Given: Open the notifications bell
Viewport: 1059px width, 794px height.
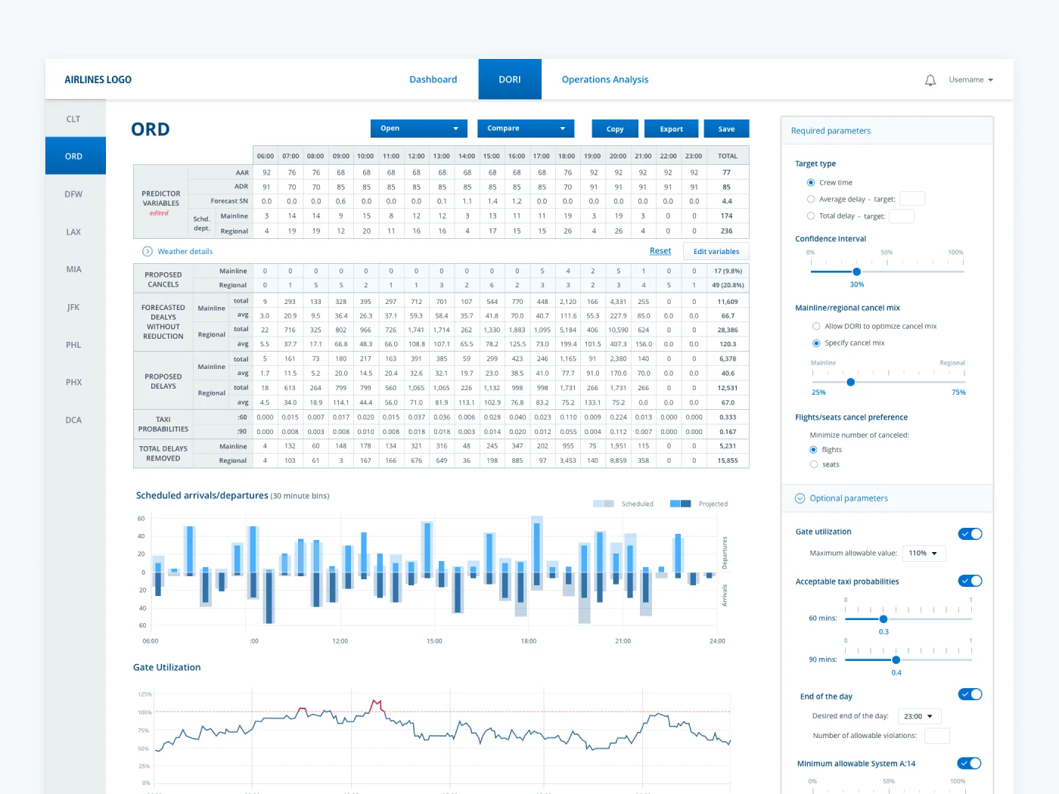Looking at the screenshot, I should 930,80.
